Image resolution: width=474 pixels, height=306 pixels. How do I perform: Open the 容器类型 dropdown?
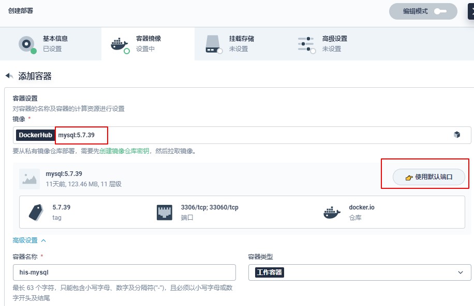[360, 272]
